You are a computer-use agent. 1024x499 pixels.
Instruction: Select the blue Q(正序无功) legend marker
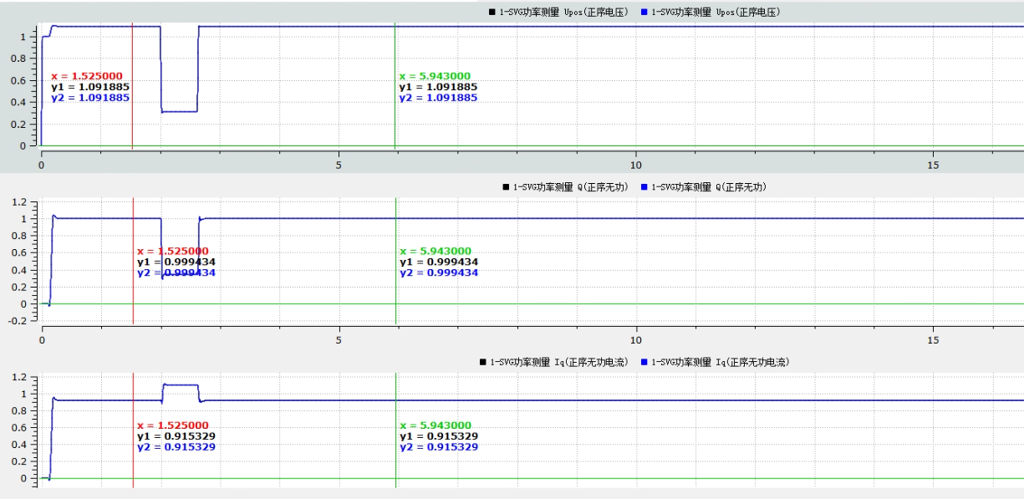point(644,187)
